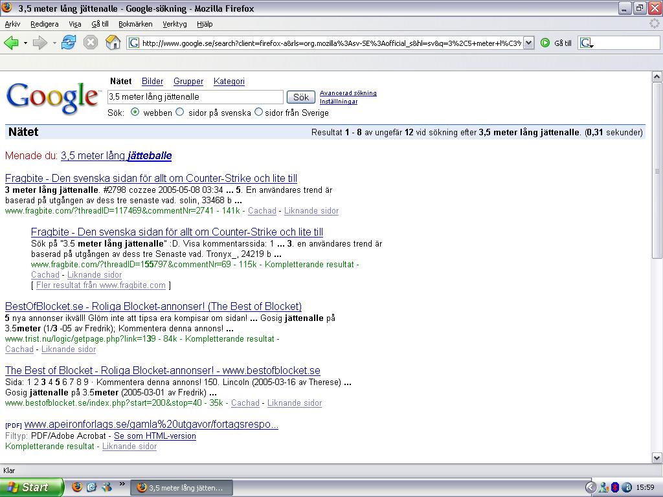Screen dimensions: 663x497
Task: Click the Stop loading icon
Action: (x=91, y=43)
